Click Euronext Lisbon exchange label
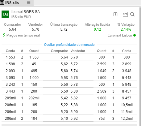Image resolution: width=141 pixels, height=126 pixels. tap(120, 35)
